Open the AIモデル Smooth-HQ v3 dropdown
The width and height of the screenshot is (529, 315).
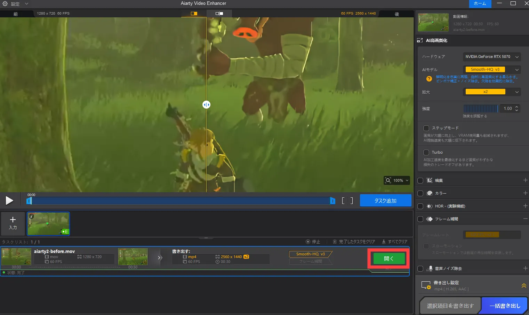491,69
